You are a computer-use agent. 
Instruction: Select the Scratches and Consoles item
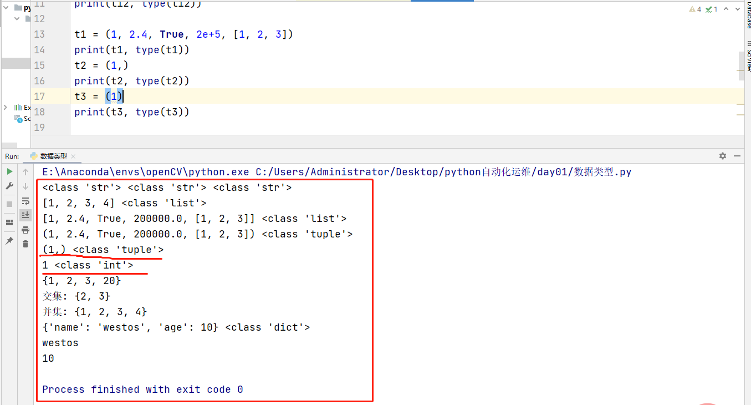[x=23, y=119]
